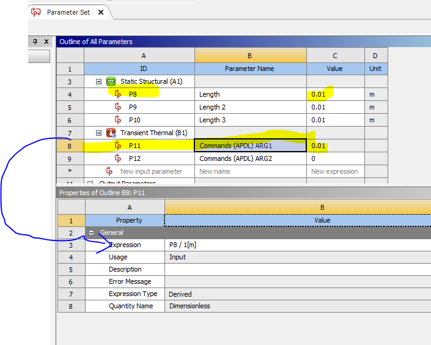Click the Properties of Outline B8: P11 title bar
Viewport: 431px width, 345px height.
(243, 193)
